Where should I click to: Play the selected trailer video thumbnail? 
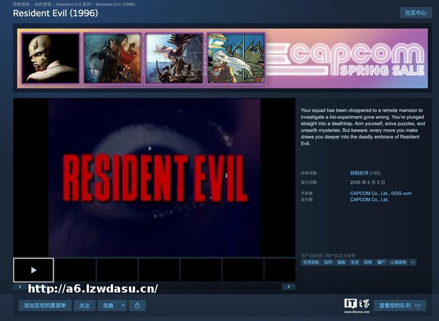point(33,270)
